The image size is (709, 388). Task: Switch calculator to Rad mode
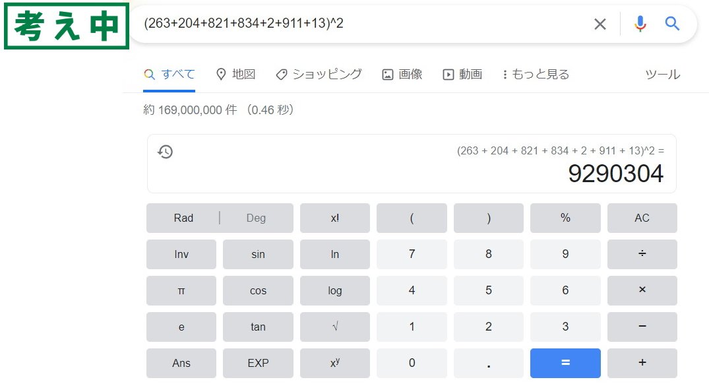click(x=183, y=218)
